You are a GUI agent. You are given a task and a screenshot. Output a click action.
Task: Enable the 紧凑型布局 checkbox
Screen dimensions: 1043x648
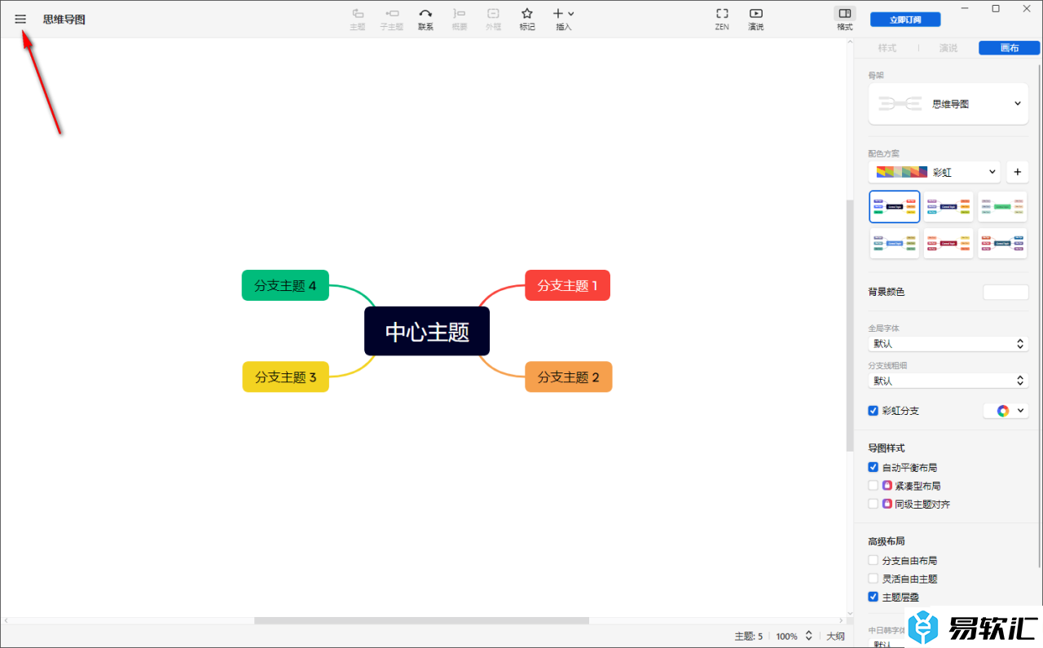[x=874, y=486]
